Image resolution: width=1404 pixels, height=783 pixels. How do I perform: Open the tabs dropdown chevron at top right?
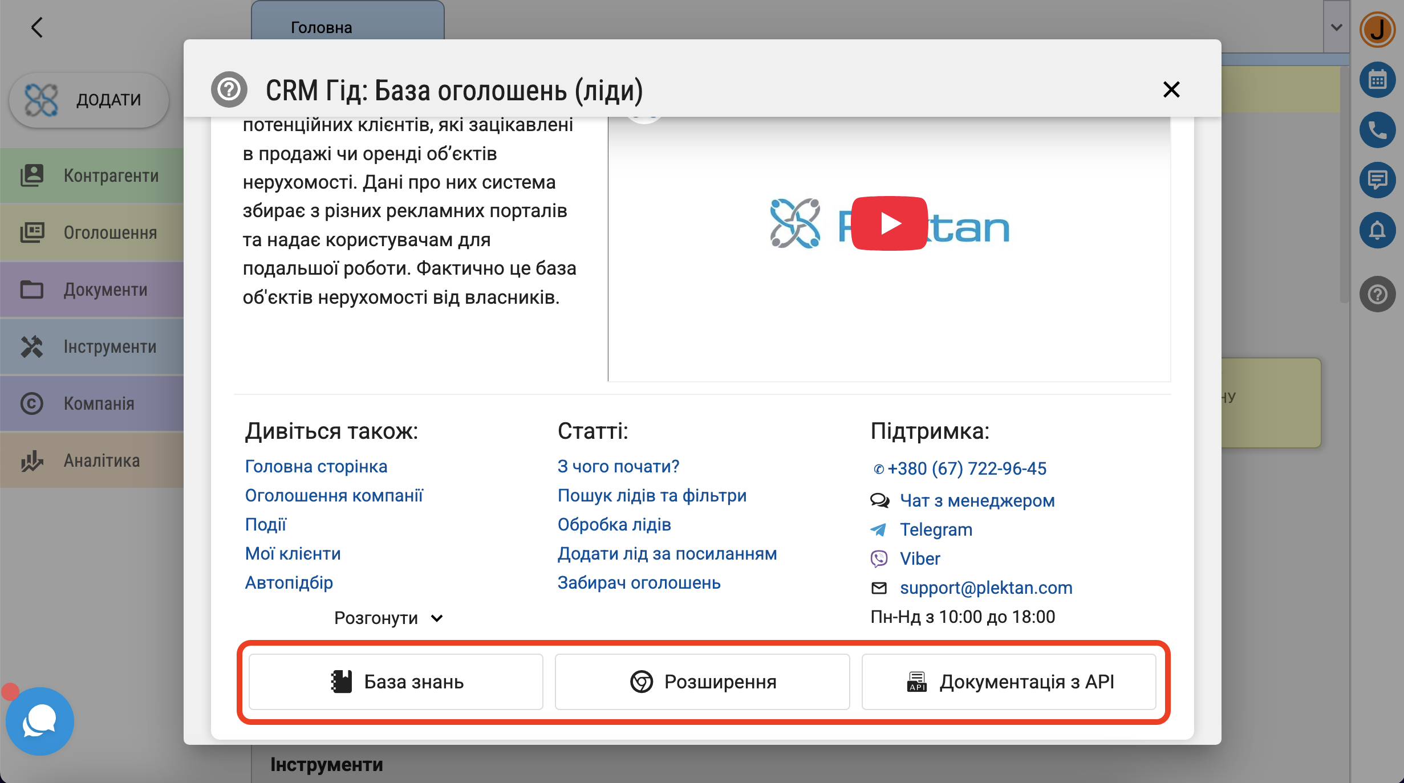(x=1336, y=27)
